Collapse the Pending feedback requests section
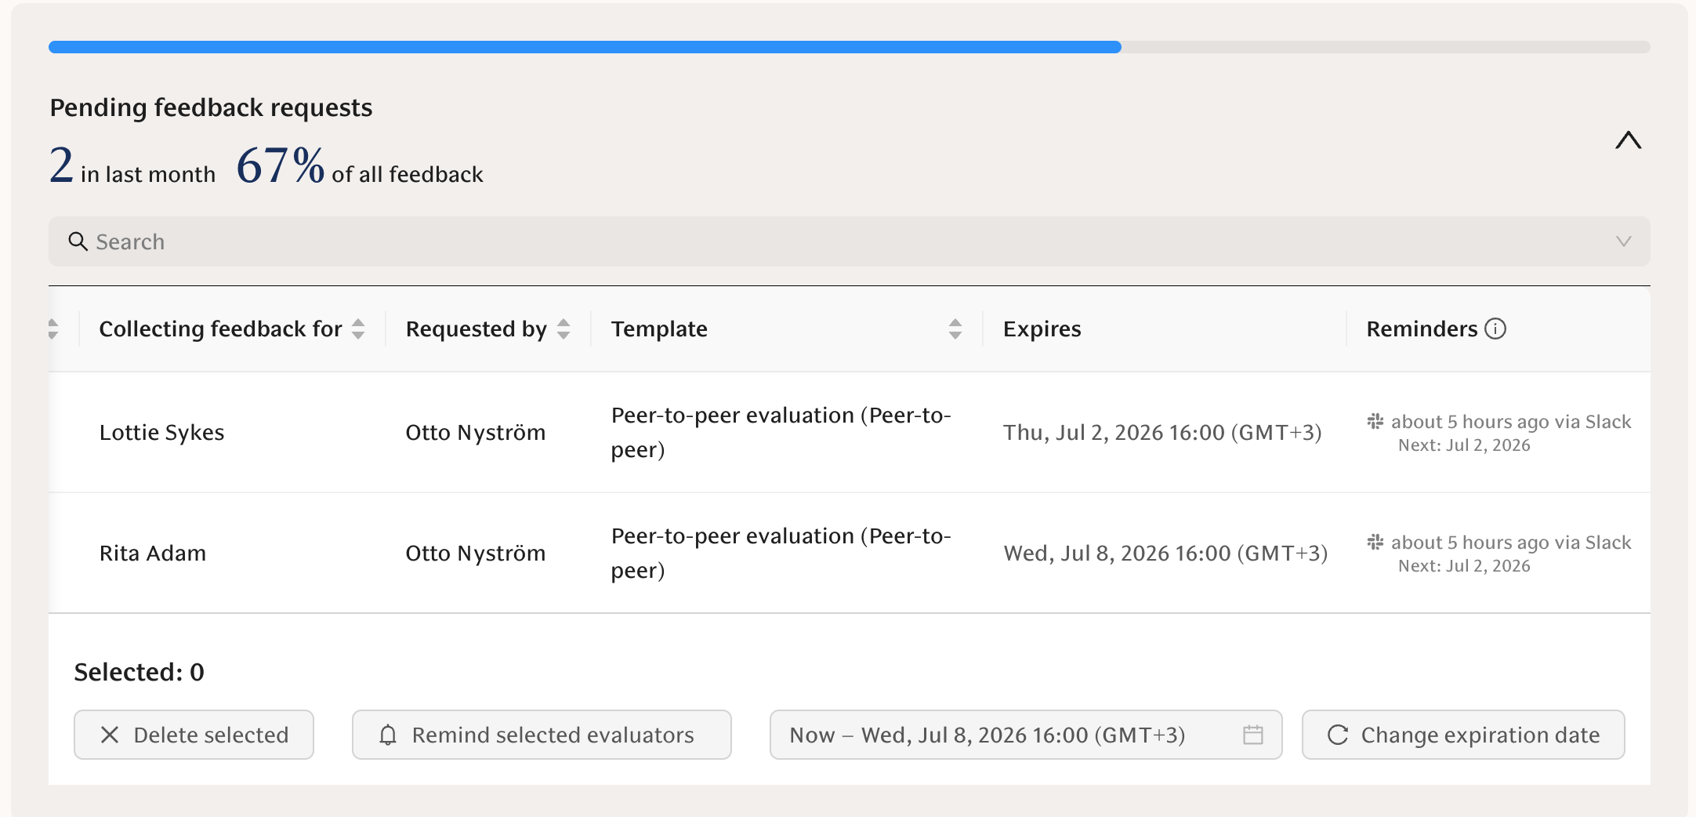This screenshot has width=1696, height=817. point(1629,140)
